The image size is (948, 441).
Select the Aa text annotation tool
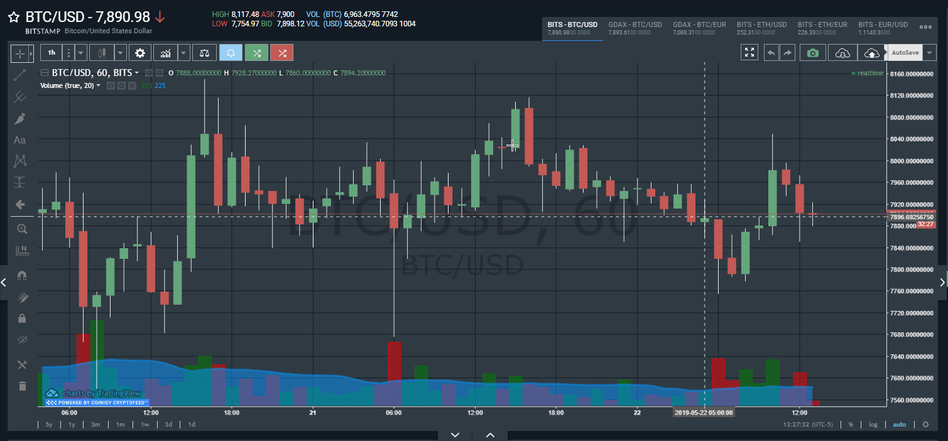20,140
